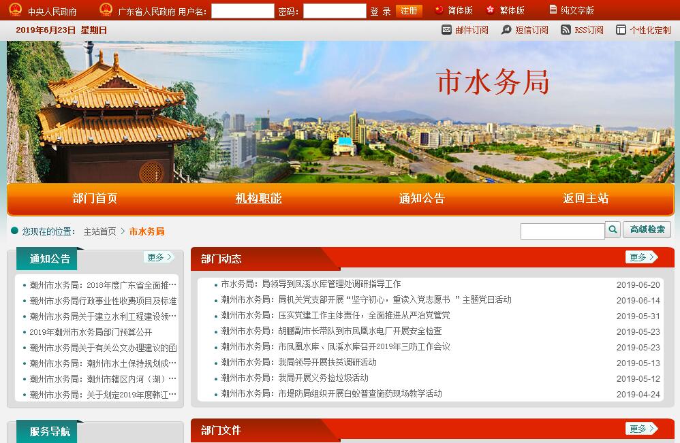Click the email subscription envelope icon
This screenshot has height=443, width=680.
447,30
